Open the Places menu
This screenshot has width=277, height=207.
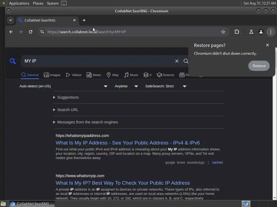tap(38, 3)
